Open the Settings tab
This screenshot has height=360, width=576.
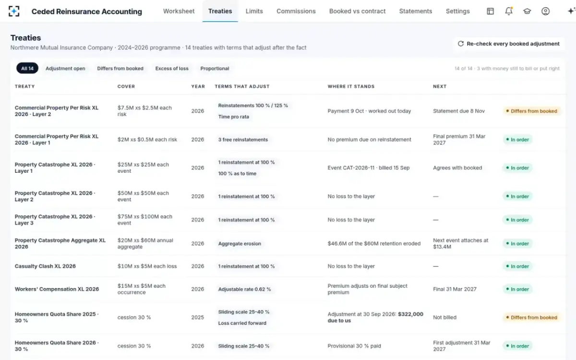pos(458,11)
